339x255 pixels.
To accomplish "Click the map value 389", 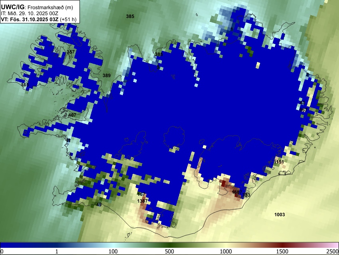I will point(106,76).
